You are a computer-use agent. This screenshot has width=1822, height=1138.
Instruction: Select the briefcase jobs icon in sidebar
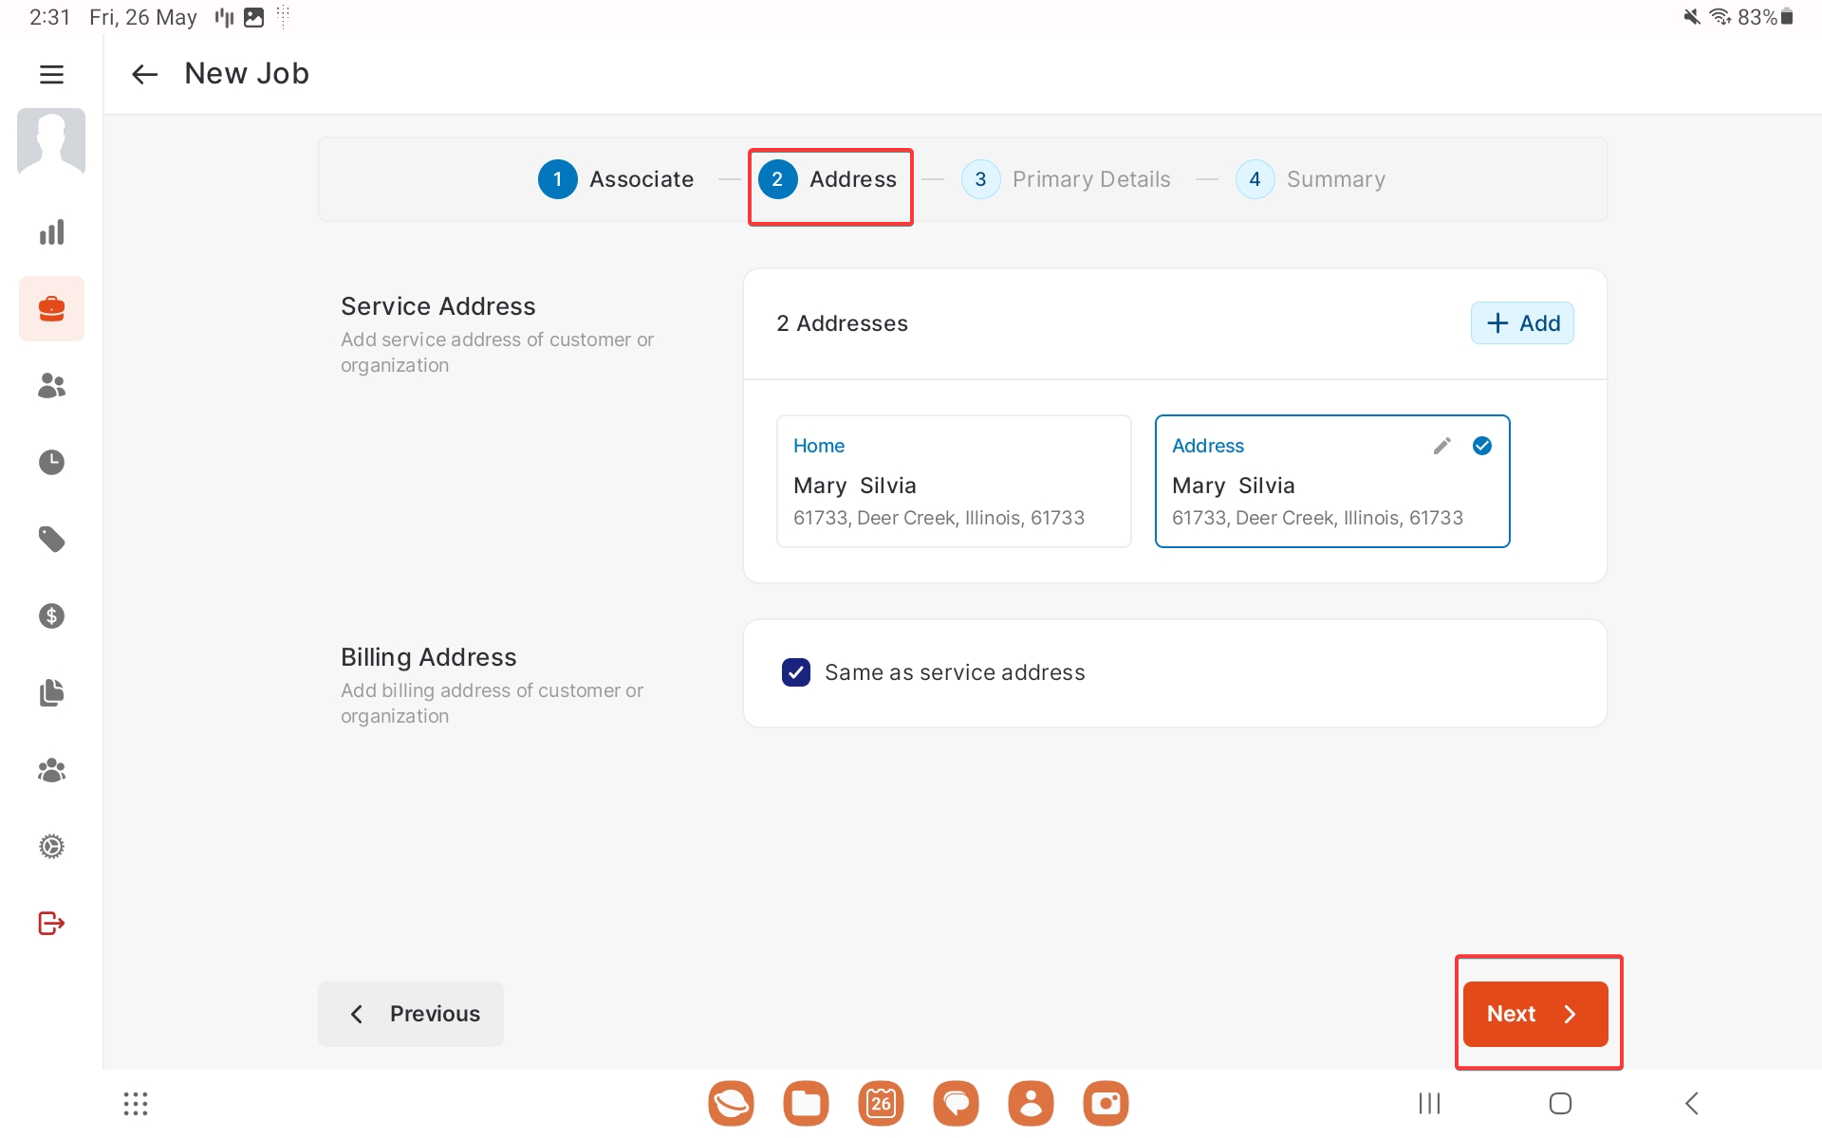pyautogui.click(x=51, y=309)
